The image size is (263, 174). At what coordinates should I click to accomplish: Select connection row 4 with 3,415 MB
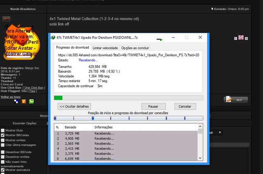click(126, 149)
